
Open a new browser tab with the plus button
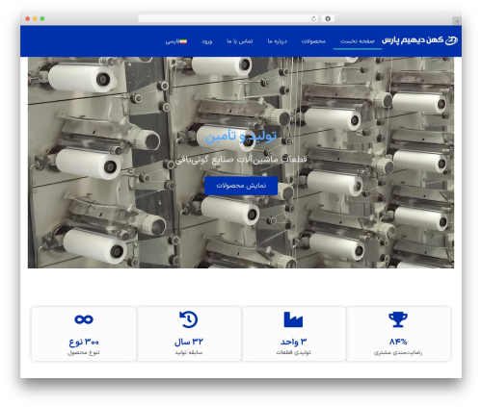coord(457,21)
